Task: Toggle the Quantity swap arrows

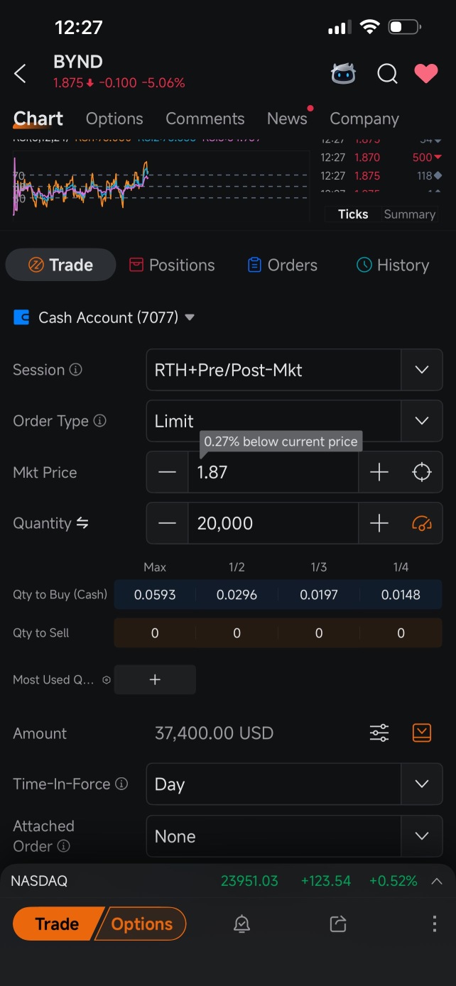Action: pyautogui.click(x=82, y=523)
